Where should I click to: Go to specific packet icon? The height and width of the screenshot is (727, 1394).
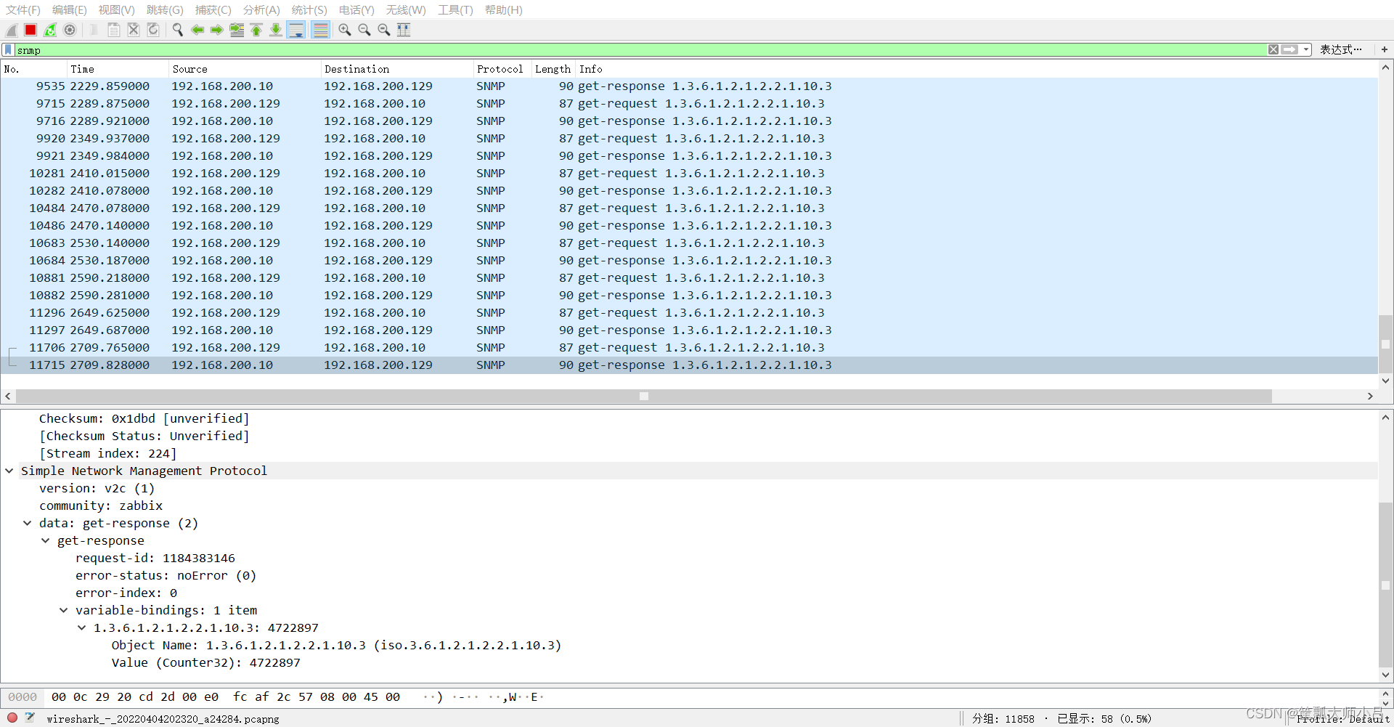237,30
